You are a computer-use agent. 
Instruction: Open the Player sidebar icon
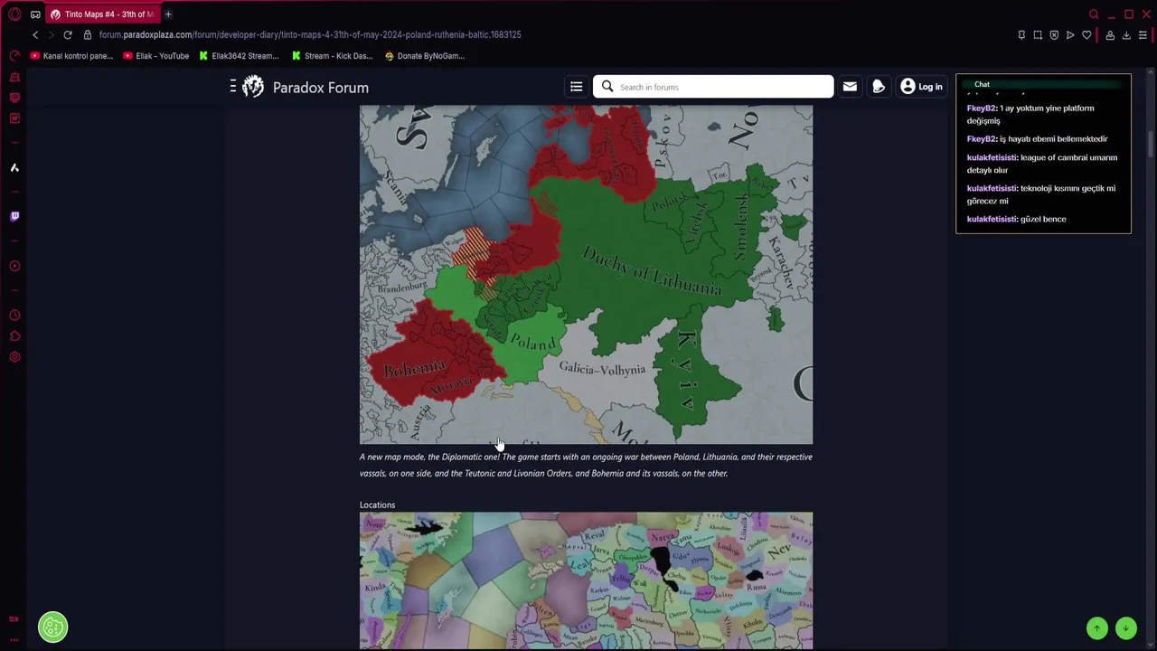[x=14, y=267]
